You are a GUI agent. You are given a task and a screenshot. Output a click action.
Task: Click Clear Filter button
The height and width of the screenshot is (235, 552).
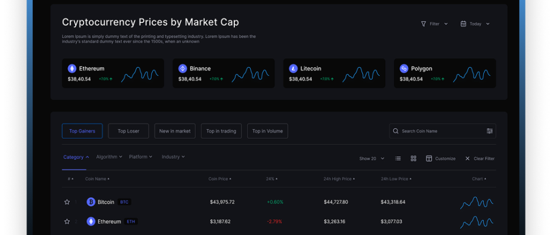[x=480, y=159]
